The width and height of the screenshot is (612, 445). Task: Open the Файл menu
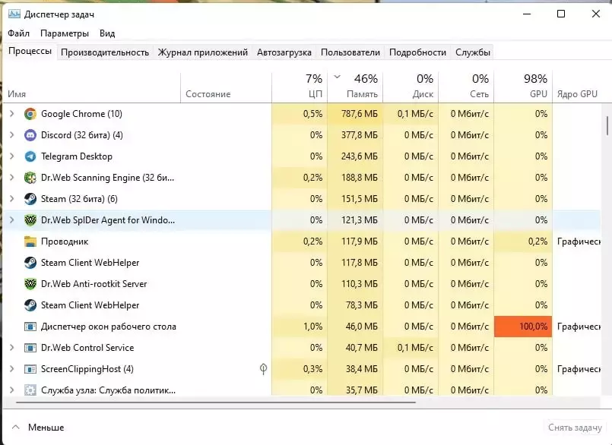point(18,33)
